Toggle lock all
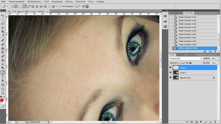 pos(190,63)
